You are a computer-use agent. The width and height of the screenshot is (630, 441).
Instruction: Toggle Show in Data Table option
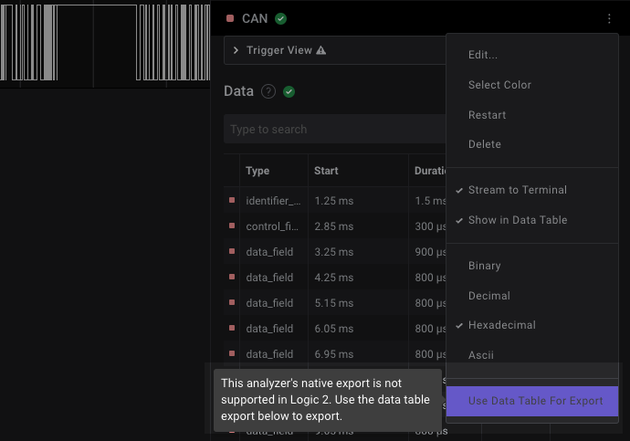[x=517, y=220]
